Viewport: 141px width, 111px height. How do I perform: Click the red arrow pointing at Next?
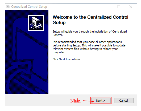click(x=88, y=101)
